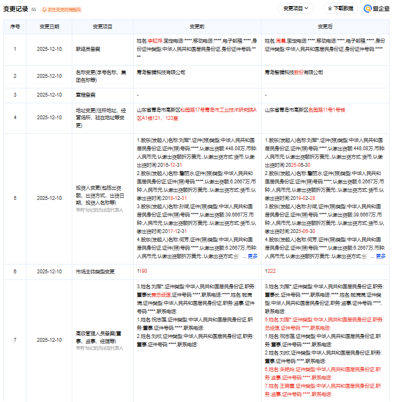This screenshot has width=394, height=402.
Task: Click the 变更前 column header
Action: (x=197, y=27)
